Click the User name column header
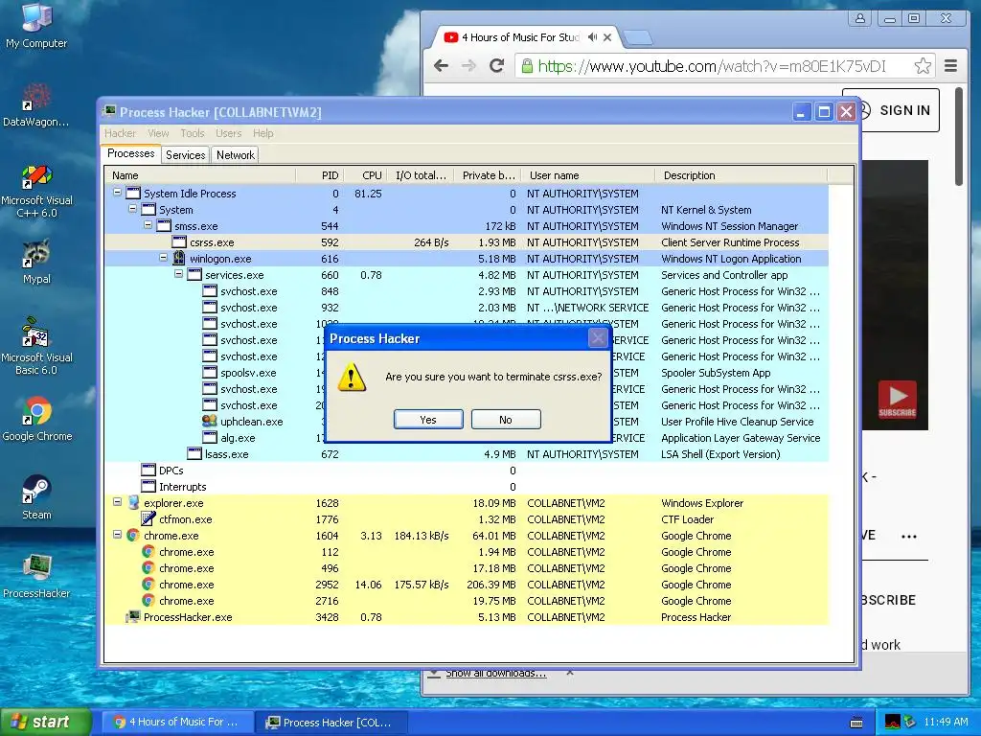Screen dimensions: 981x736 (x=585, y=175)
